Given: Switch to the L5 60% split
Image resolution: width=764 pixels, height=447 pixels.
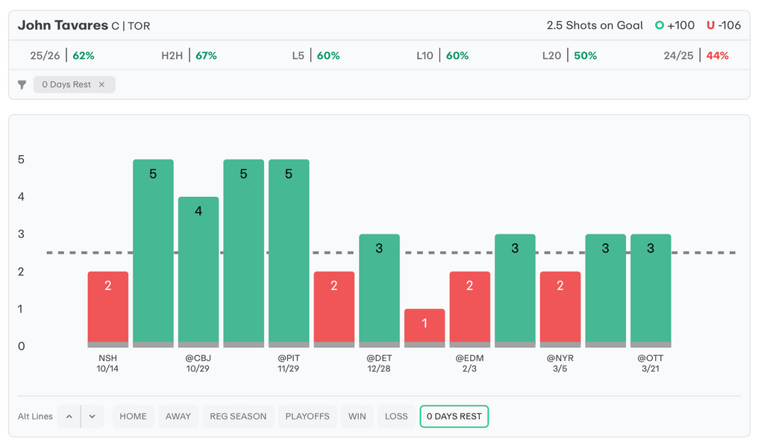Looking at the screenshot, I should tap(316, 56).
